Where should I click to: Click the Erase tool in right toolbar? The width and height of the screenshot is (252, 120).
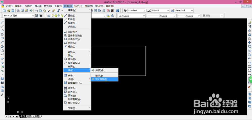click(x=249, y=22)
